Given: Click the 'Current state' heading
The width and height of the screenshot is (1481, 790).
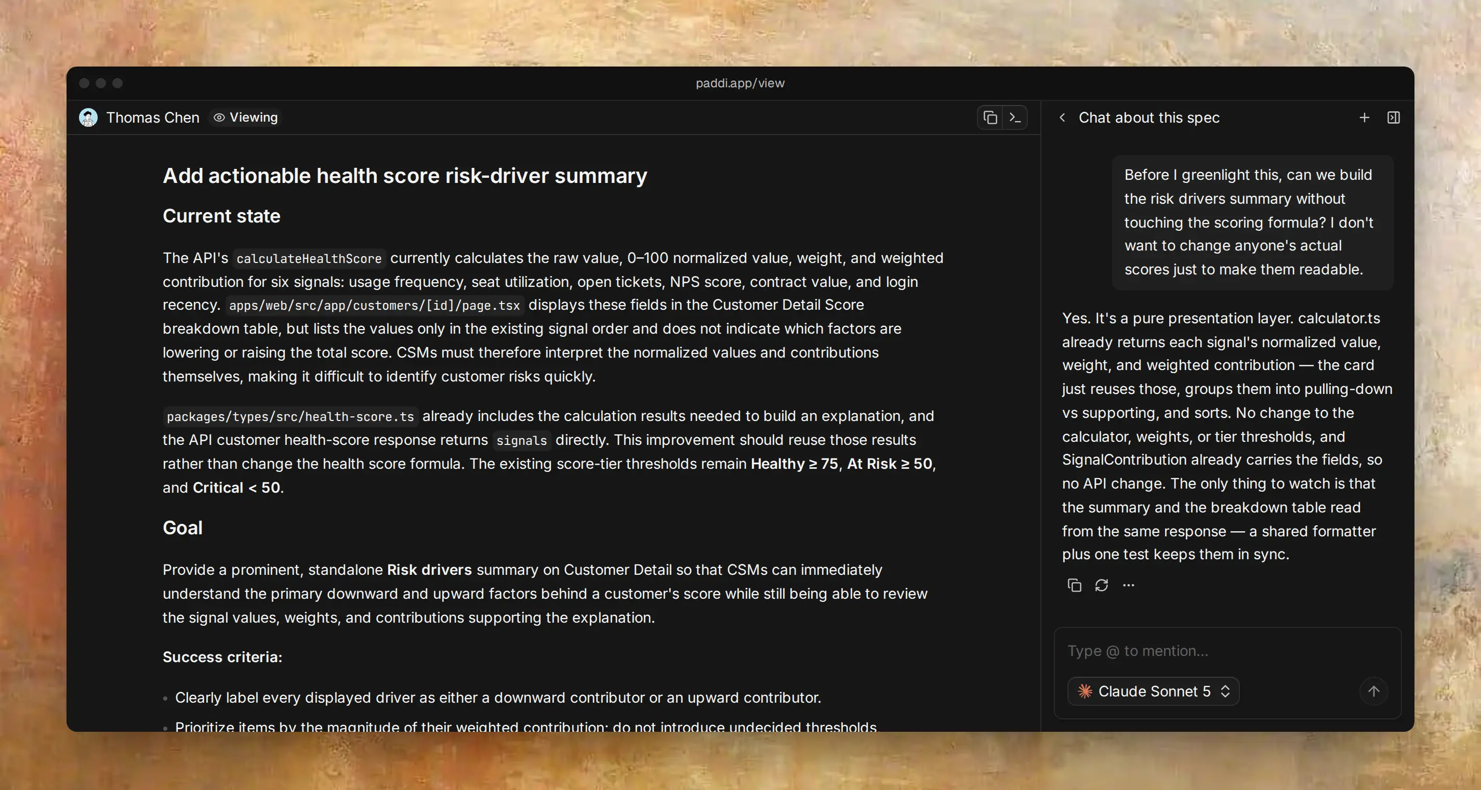Looking at the screenshot, I should (221, 216).
